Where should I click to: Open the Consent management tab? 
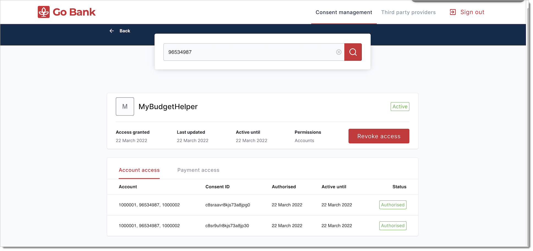pos(344,12)
